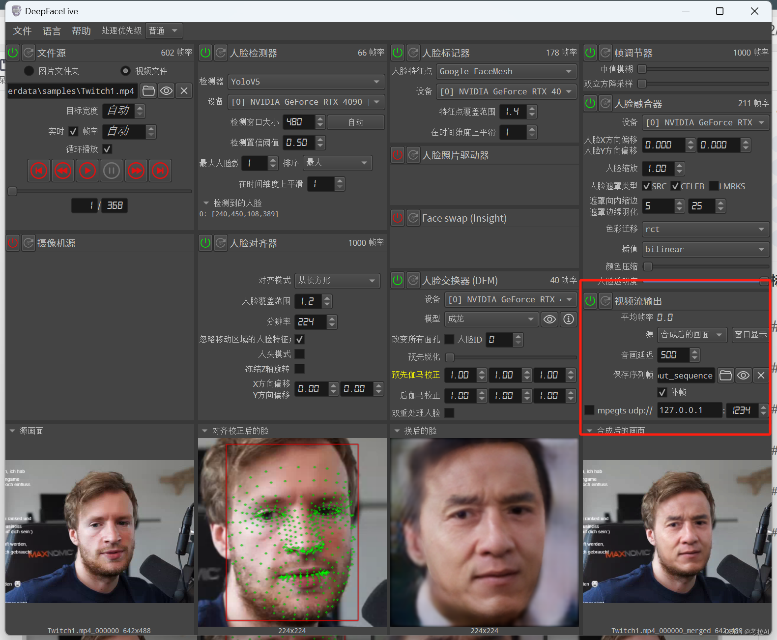777x640 pixels.
Task: Step back one frame
Action: [x=63, y=171]
